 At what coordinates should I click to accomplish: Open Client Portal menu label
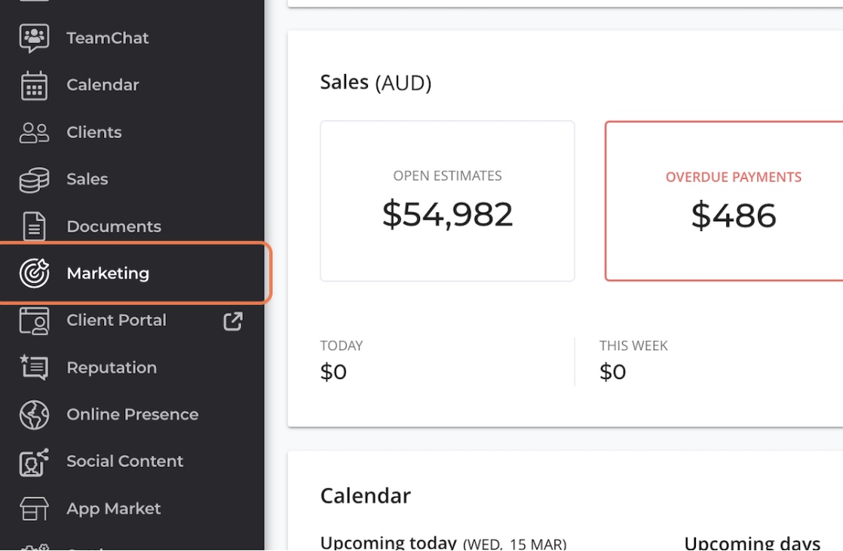(117, 320)
